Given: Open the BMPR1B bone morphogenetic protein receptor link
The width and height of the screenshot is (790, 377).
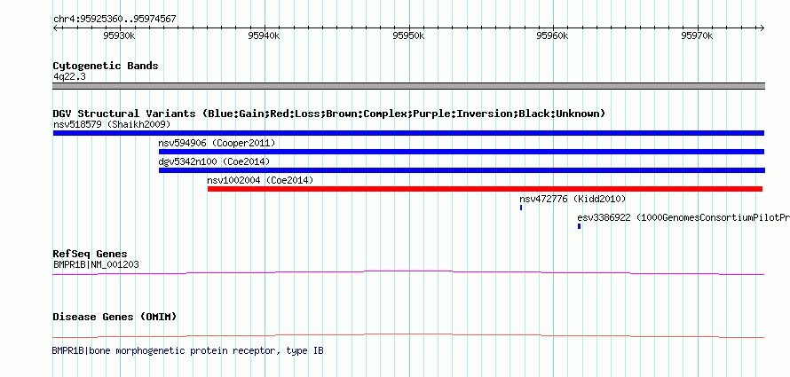Looking at the screenshot, I should pos(188,350).
